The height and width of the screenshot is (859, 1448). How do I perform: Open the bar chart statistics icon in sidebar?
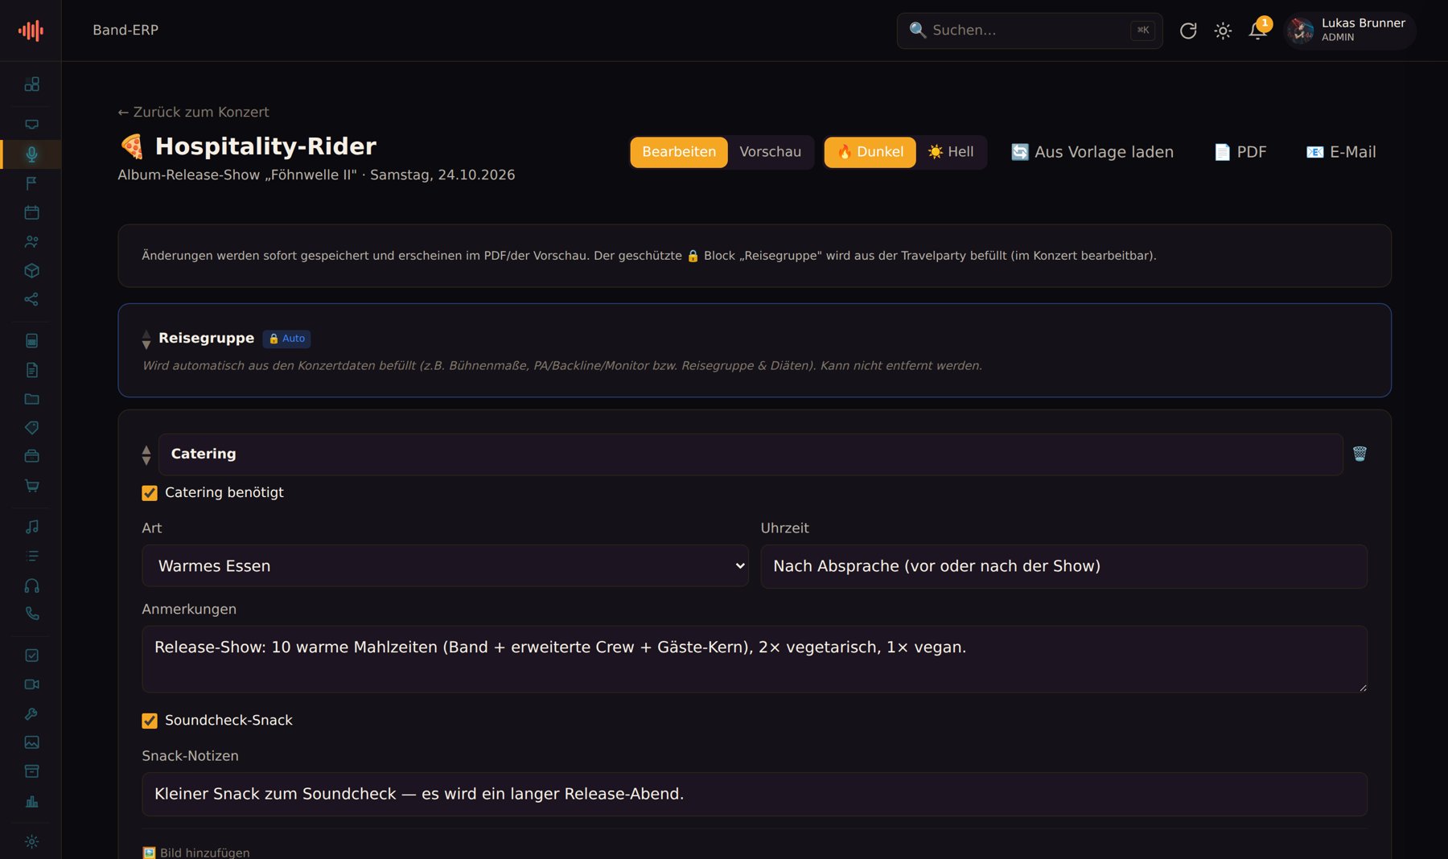[31, 801]
